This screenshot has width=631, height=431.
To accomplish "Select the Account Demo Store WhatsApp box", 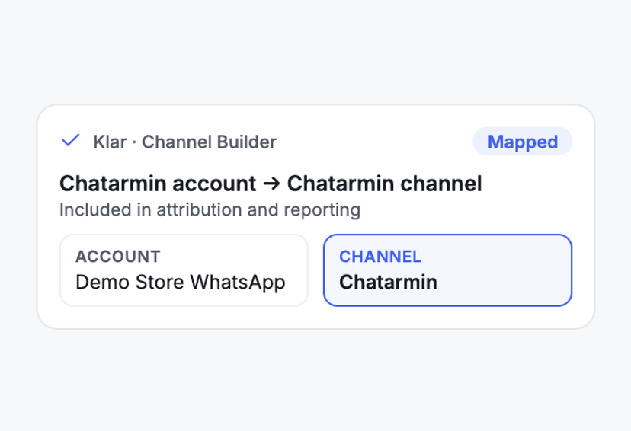I will 184,270.
